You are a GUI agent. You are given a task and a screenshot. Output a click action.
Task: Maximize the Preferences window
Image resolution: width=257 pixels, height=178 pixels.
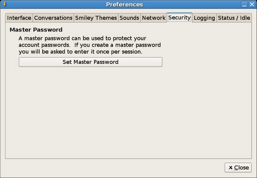click(244, 4)
